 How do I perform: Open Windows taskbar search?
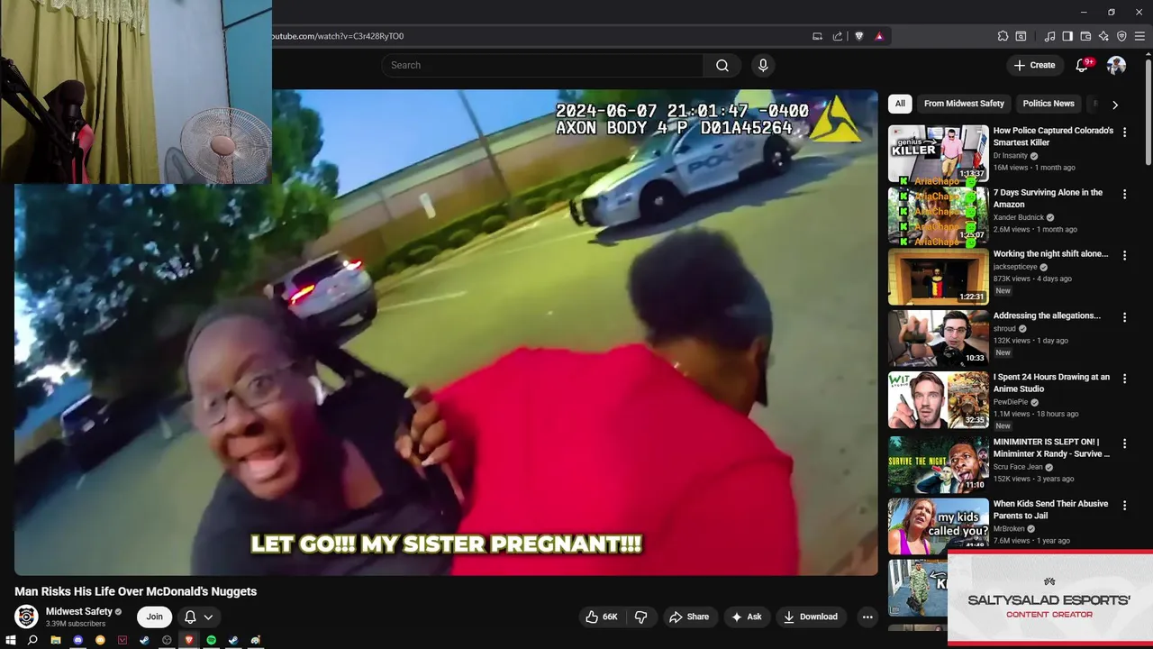tap(32, 640)
